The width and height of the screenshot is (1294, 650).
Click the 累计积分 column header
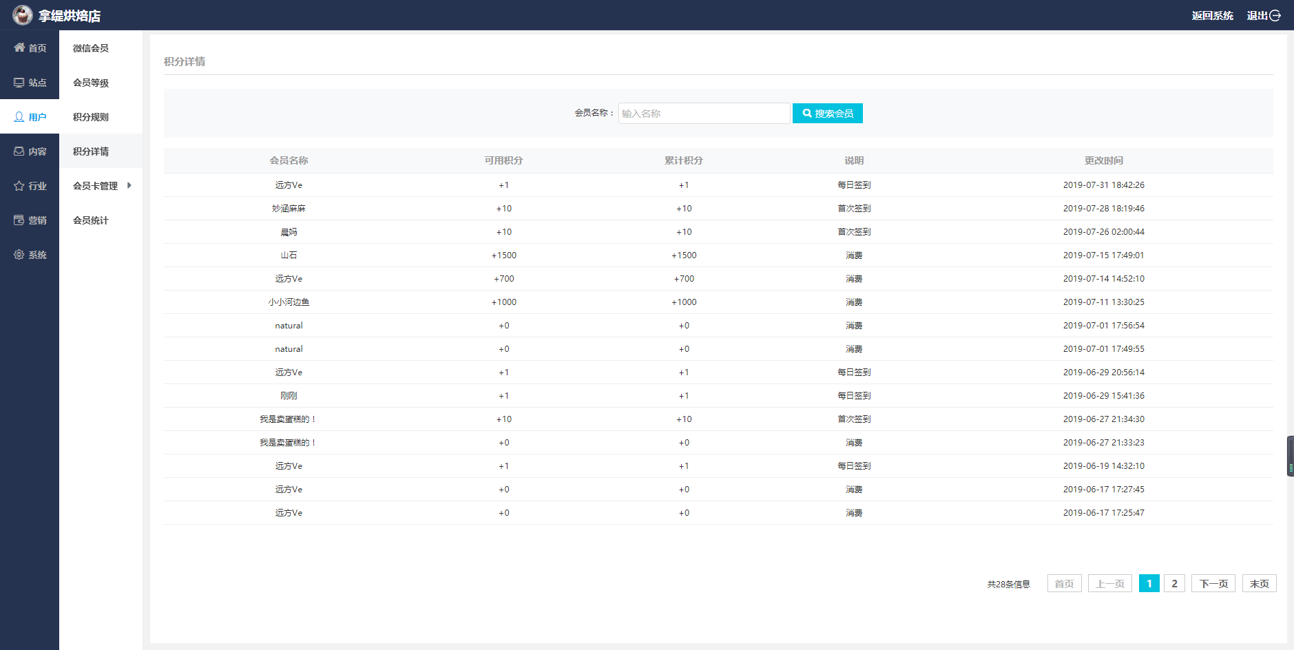pyautogui.click(x=683, y=160)
